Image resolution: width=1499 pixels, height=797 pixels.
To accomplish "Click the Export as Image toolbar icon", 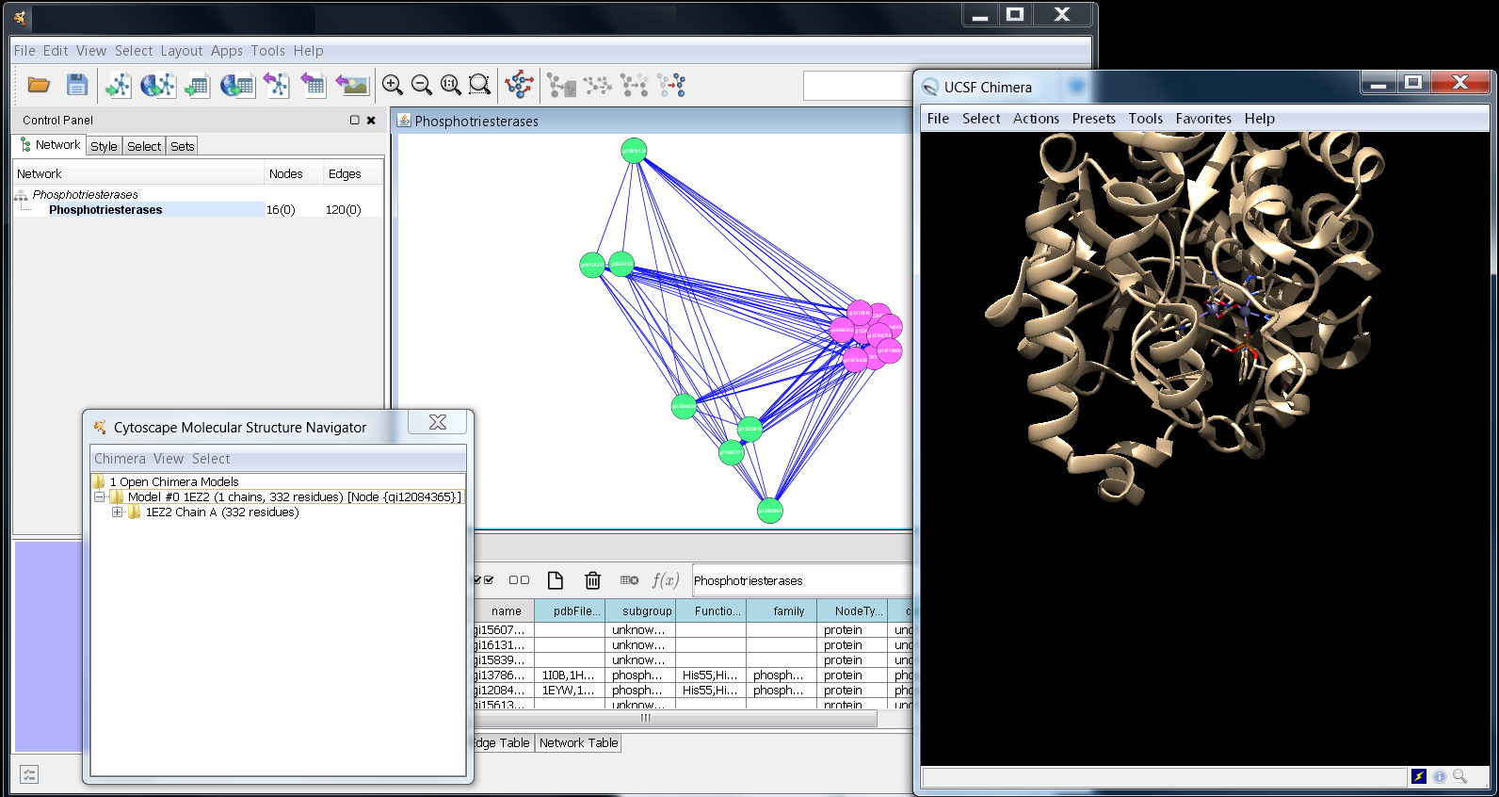I will tap(352, 86).
